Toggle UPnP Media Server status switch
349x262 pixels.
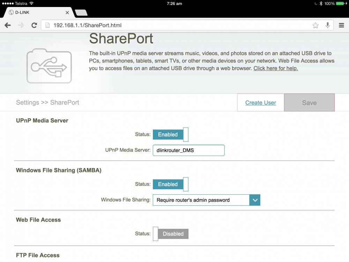(171, 134)
